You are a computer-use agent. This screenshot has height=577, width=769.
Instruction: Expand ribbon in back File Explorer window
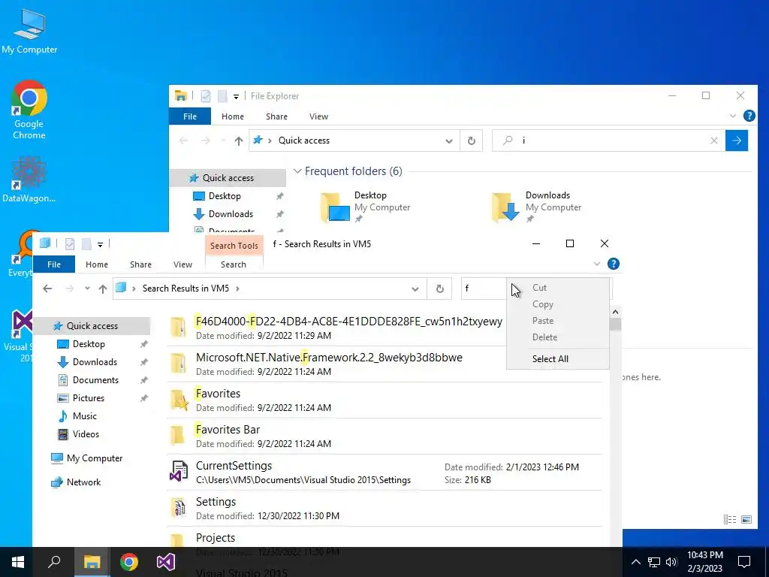[733, 116]
